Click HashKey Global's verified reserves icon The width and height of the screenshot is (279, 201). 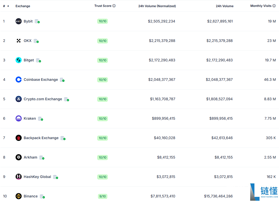(56, 177)
